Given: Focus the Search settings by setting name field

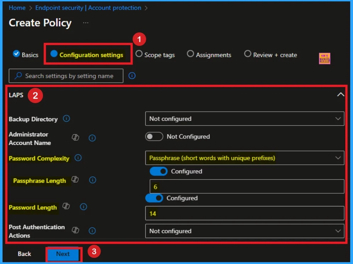Looking at the screenshot, I should pyautogui.click(x=66, y=76).
